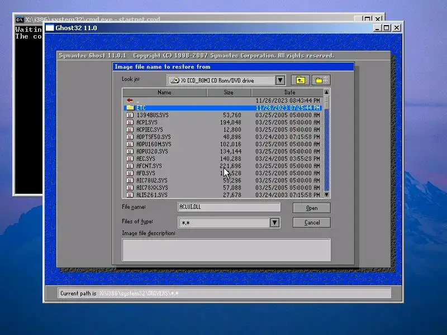Click the Open button
The image size is (447, 335).
pos(312,208)
